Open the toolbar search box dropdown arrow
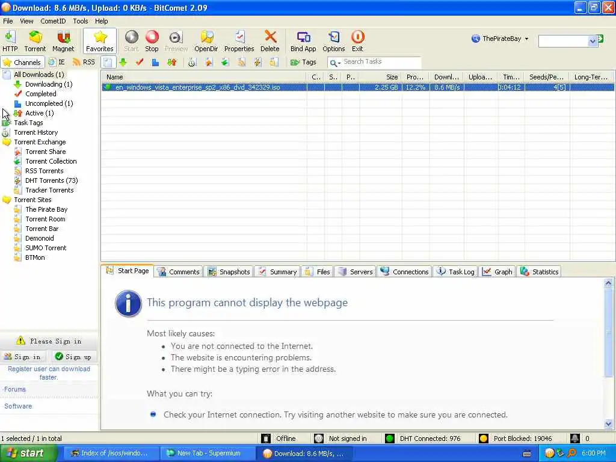Image resolution: width=616 pixels, height=462 pixels. (x=593, y=41)
